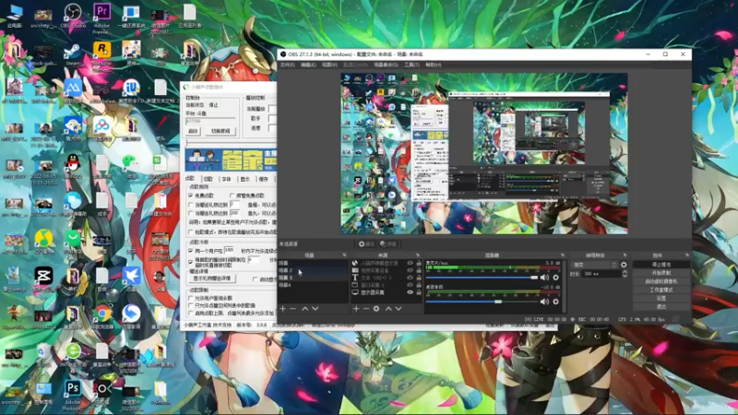This screenshot has width=738, height=415.
Task: Click the 设置 button in OBS controls
Action: [661, 298]
